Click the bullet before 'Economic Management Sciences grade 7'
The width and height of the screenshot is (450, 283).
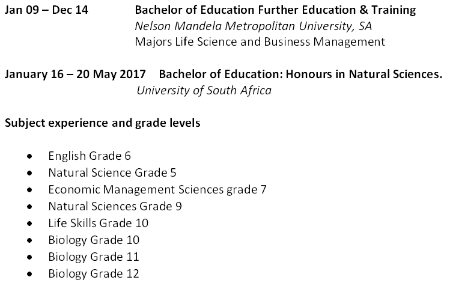point(30,190)
